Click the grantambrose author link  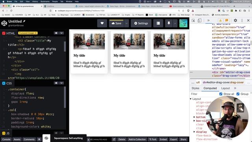(16, 25)
